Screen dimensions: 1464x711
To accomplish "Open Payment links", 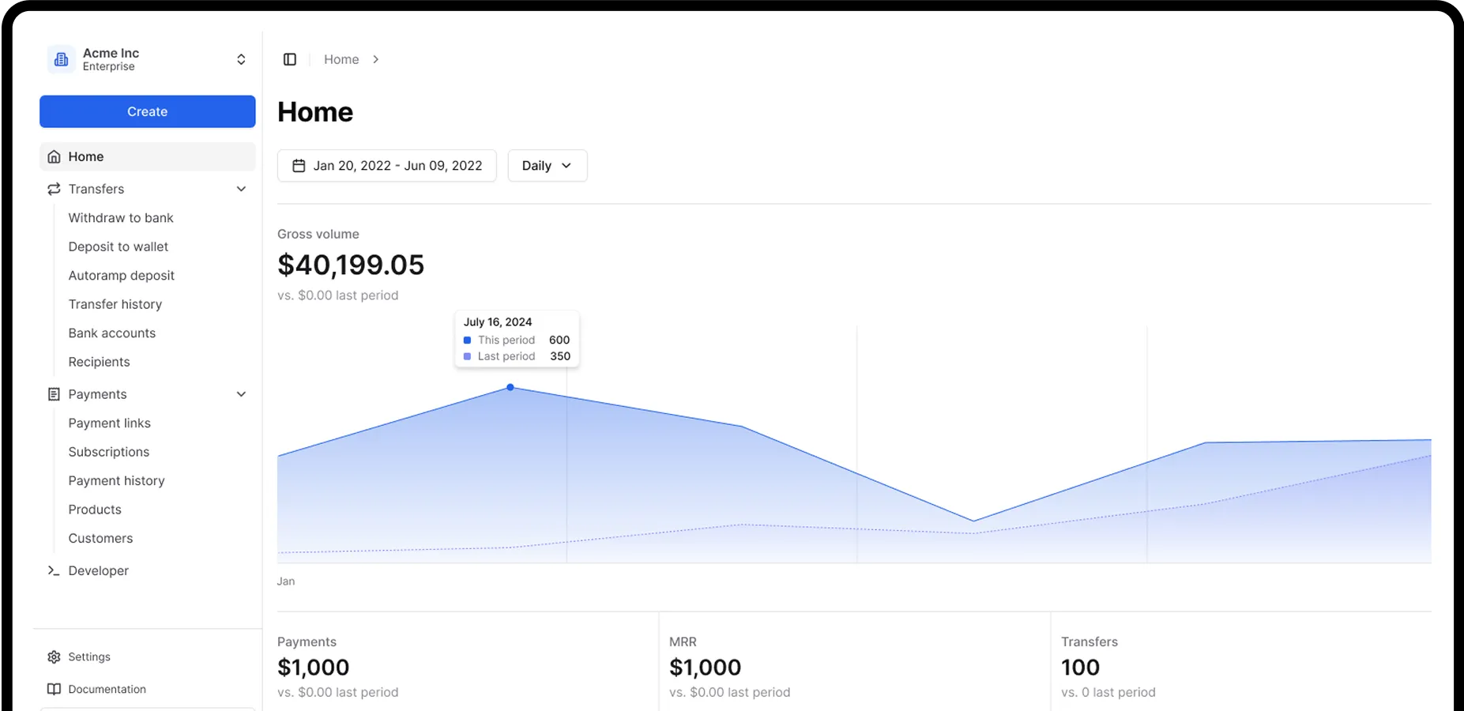I will coord(110,423).
